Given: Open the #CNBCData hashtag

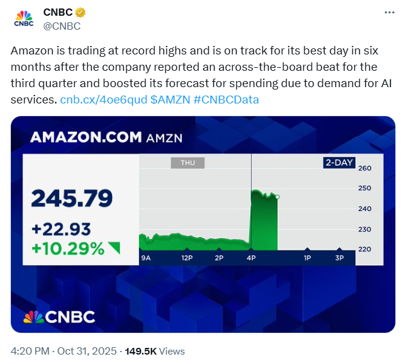Looking at the screenshot, I should coord(226,99).
